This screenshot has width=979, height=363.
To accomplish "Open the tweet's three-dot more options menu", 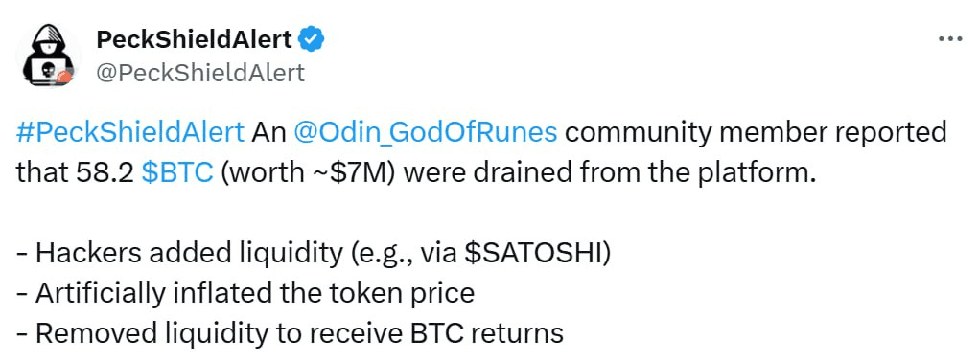I will [x=950, y=39].
